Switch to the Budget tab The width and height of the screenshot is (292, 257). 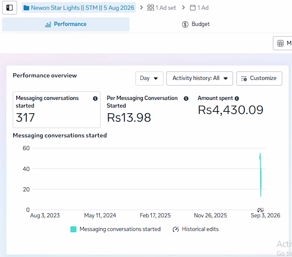(196, 24)
